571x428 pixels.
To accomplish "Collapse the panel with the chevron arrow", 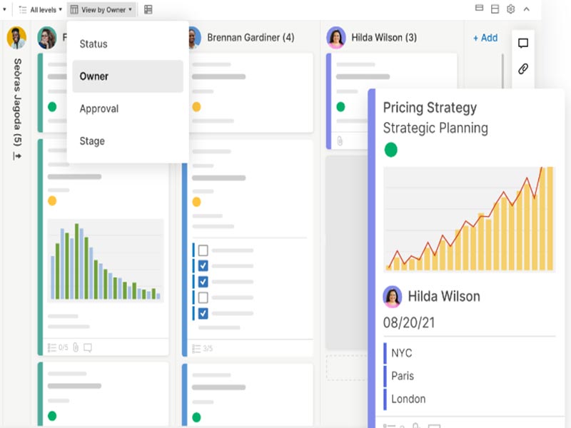I will 526,9.
